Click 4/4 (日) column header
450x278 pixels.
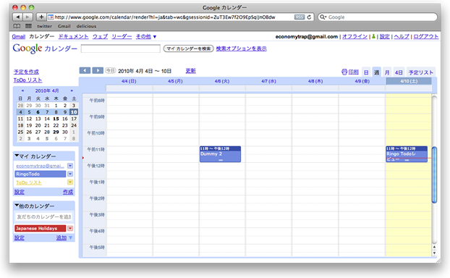(129, 81)
